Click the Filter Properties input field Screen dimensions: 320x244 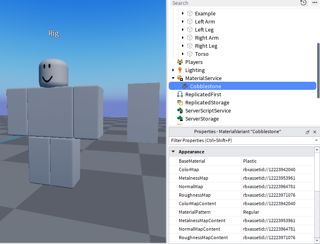pyautogui.click(x=242, y=140)
